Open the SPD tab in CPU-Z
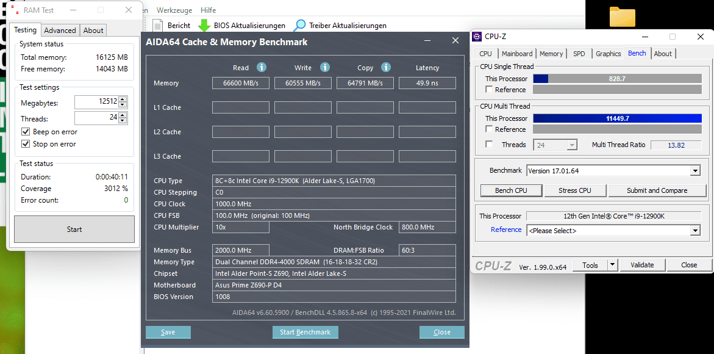This screenshot has width=714, height=354. pos(579,54)
